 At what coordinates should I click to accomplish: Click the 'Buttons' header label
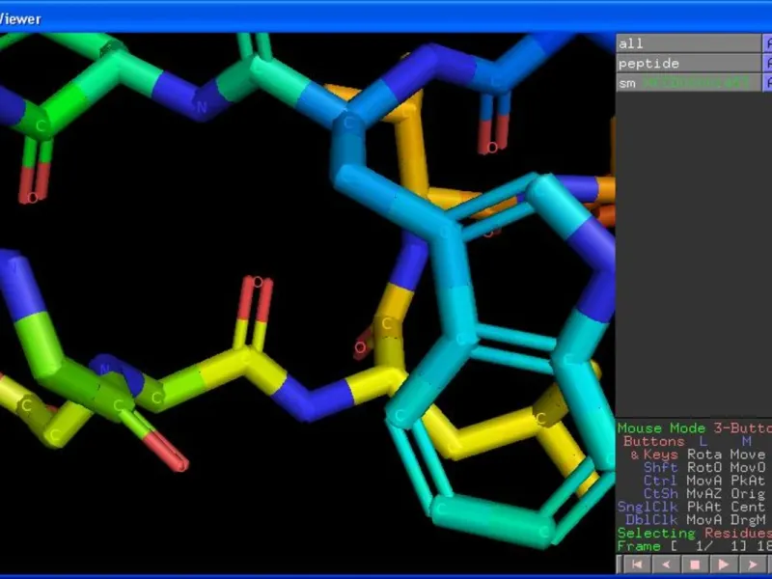653,441
